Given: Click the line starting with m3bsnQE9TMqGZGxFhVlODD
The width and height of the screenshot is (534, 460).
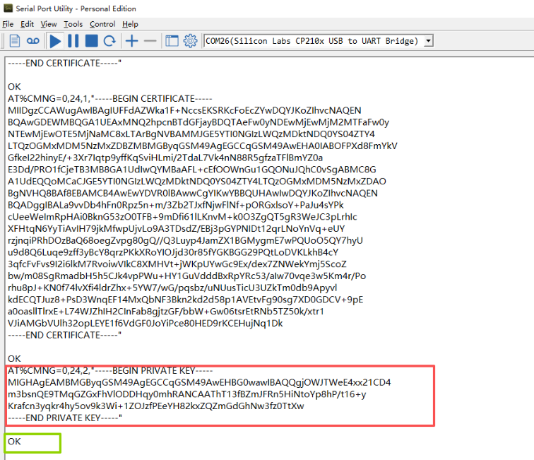Looking at the screenshot, I should [x=187, y=394].
